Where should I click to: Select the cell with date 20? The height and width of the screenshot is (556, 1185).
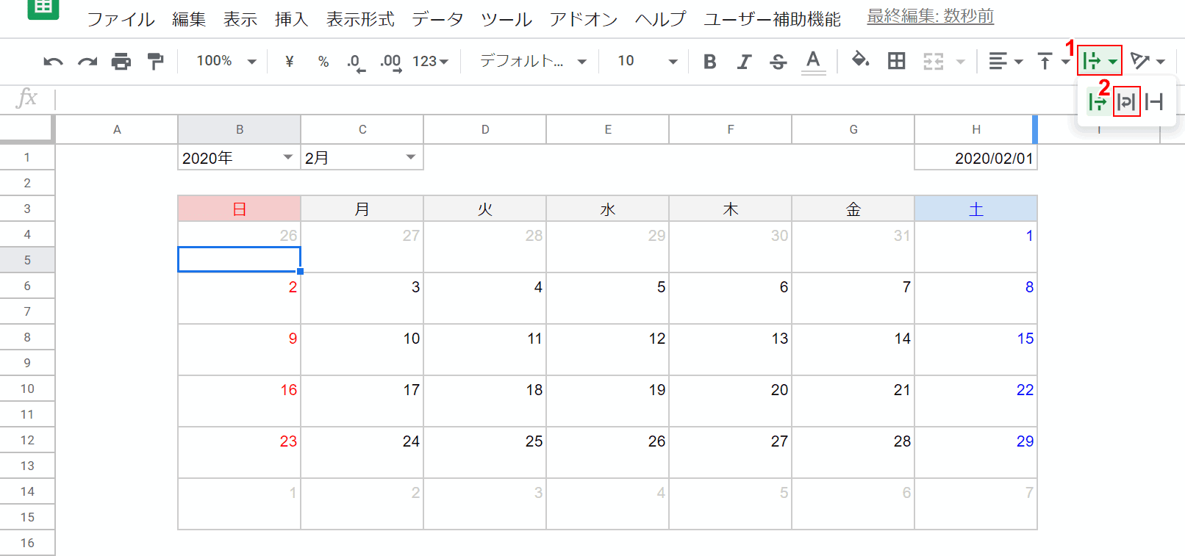(730, 389)
